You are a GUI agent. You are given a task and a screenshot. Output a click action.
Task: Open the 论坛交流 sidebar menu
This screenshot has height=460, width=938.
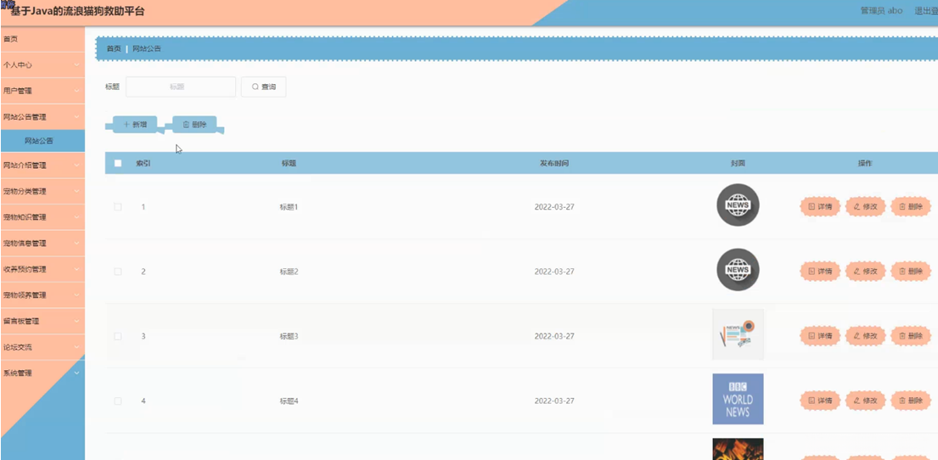point(42,347)
